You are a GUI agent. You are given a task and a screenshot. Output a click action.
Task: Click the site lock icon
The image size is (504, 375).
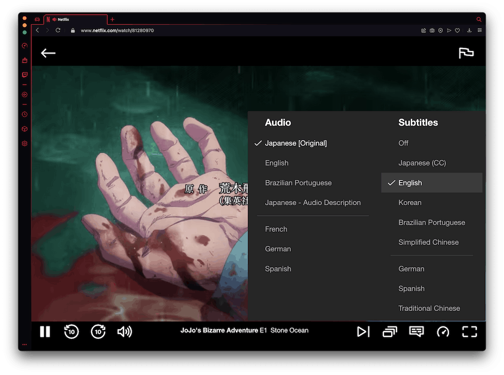click(73, 31)
